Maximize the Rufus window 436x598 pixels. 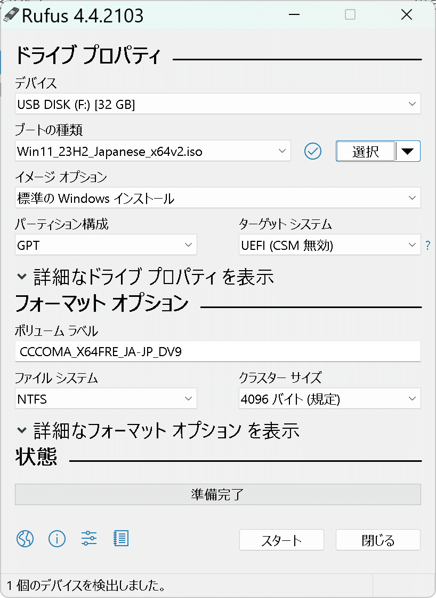[350, 15]
